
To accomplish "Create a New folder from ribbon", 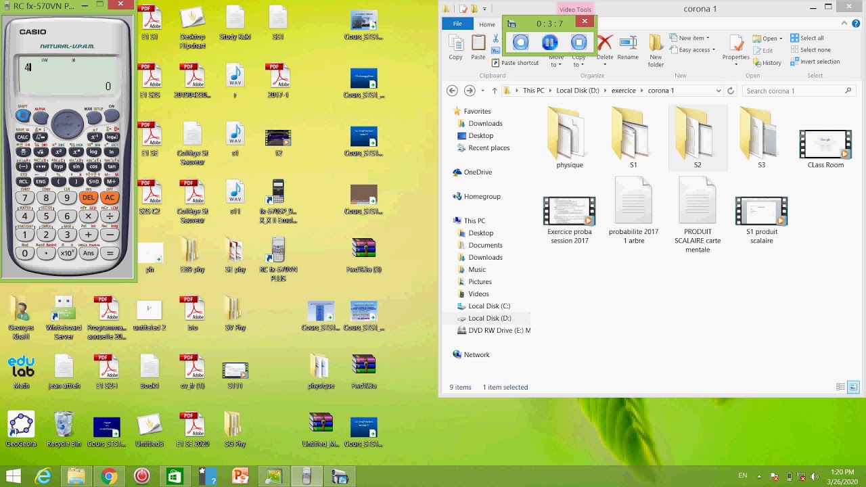I will pos(656,51).
